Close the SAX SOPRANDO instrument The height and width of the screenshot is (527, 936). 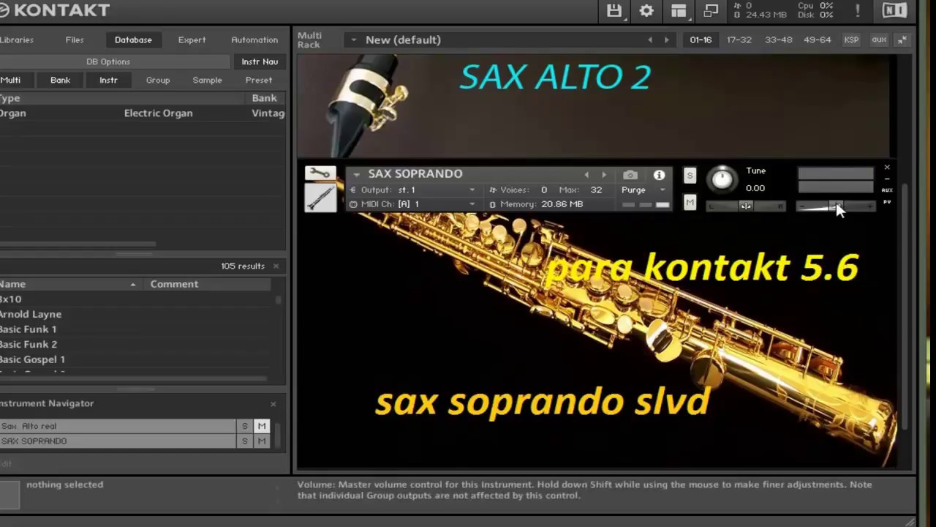click(x=887, y=168)
